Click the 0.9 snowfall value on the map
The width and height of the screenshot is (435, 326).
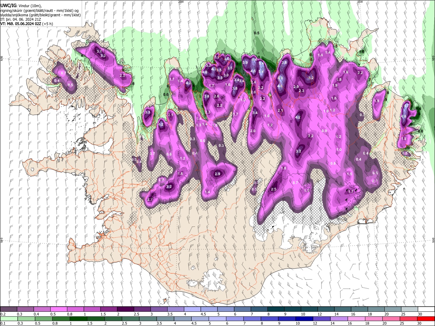point(324,131)
